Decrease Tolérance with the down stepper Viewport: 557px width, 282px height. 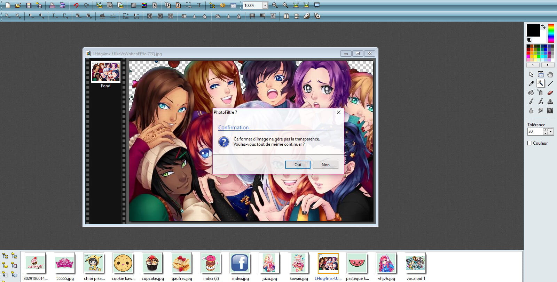[x=545, y=133]
